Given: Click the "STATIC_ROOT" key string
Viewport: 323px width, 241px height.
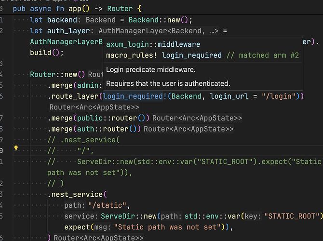Looking at the screenshot, I should (x=292, y=216).
